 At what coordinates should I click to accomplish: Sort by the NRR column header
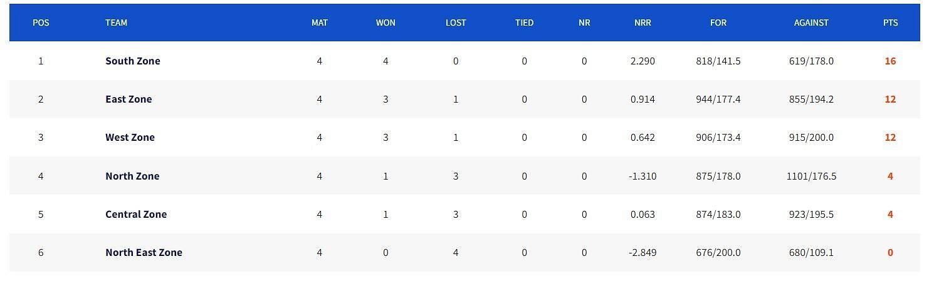click(x=643, y=23)
